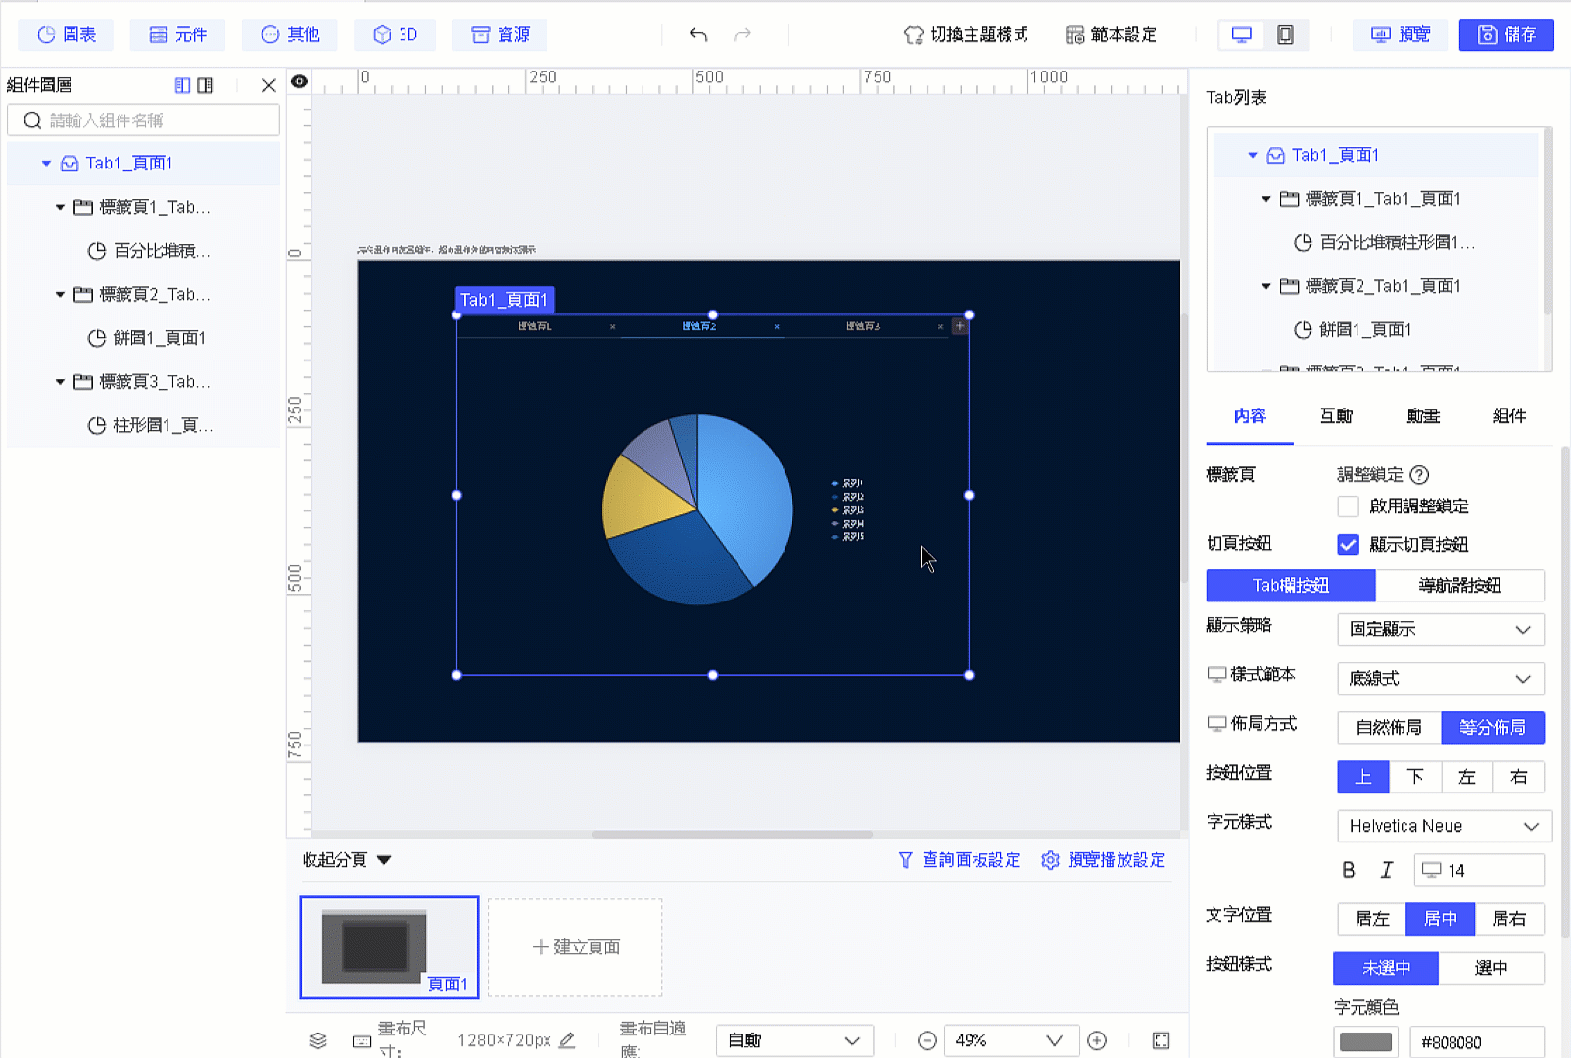The width and height of the screenshot is (1571, 1058).
Task: Switch to the 動畫 tab
Action: pos(1423,416)
